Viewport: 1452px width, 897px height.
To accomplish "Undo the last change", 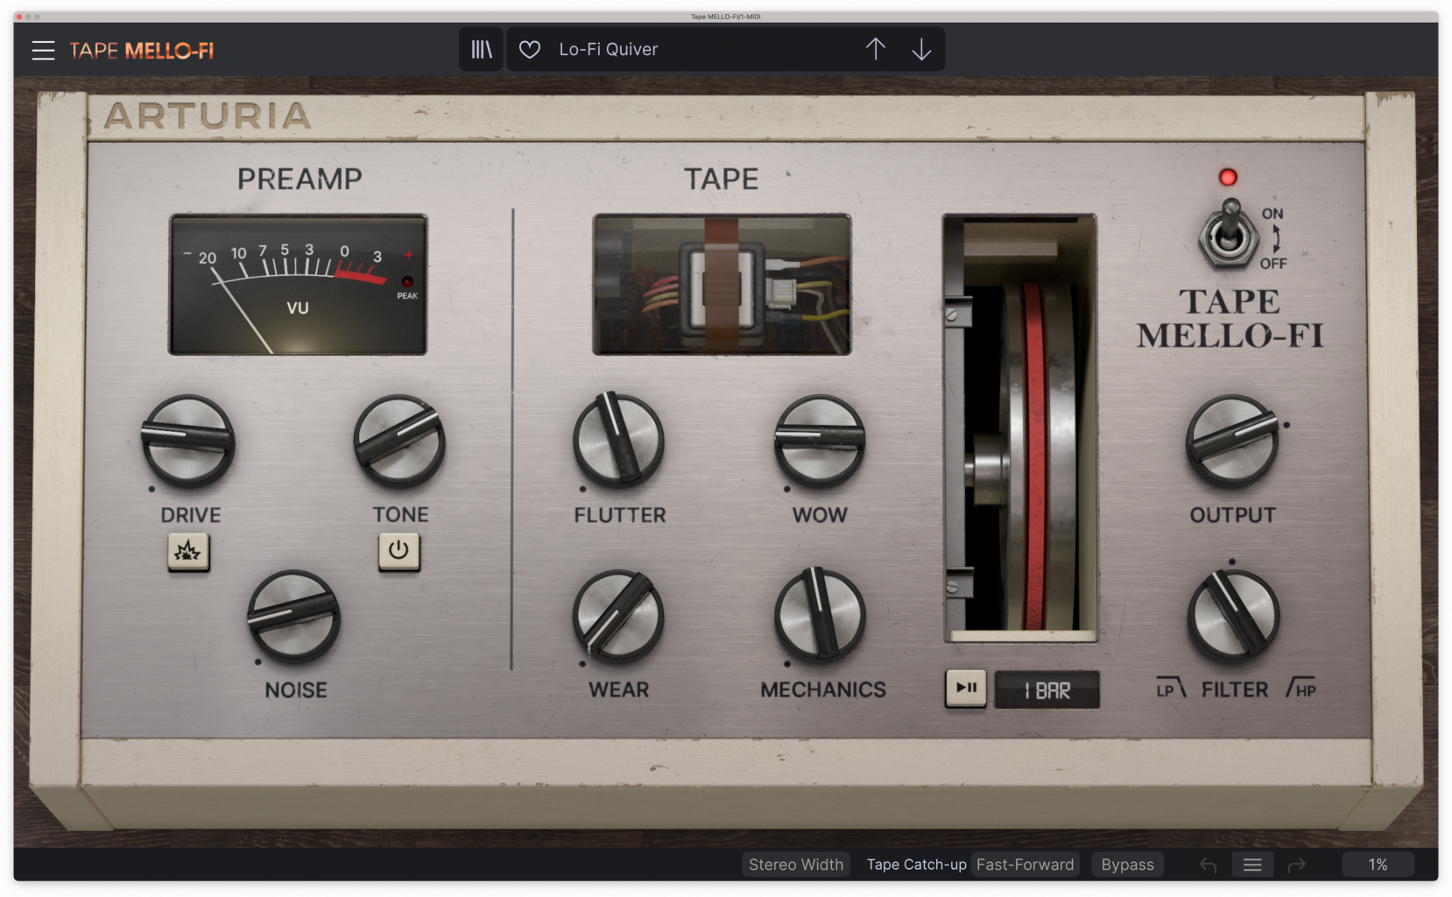I will click(1209, 865).
